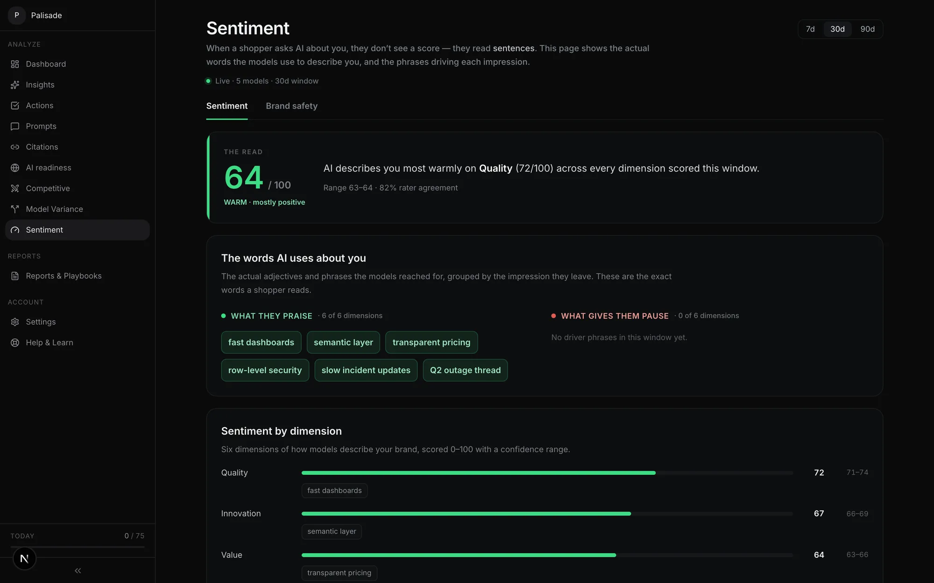Click the fast dashboards praise chip

261,342
